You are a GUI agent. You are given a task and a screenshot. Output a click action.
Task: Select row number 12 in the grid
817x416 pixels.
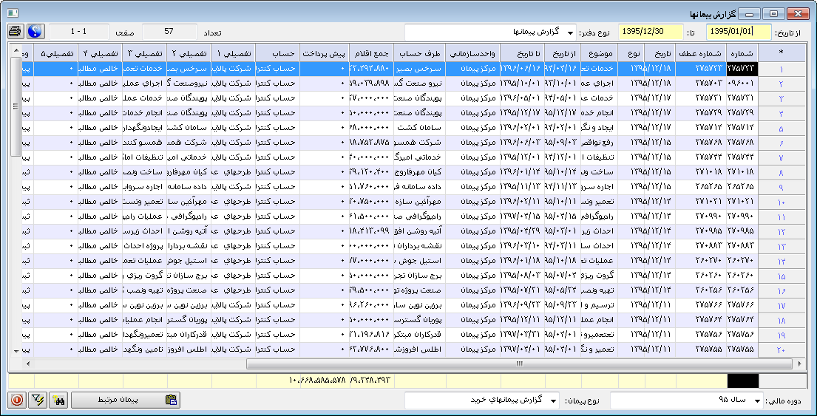pyautogui.click(x=782, y=231)
